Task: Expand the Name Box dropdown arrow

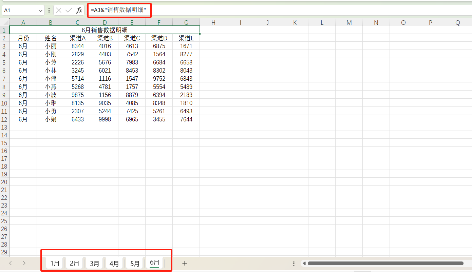Action: click(41, 11)
